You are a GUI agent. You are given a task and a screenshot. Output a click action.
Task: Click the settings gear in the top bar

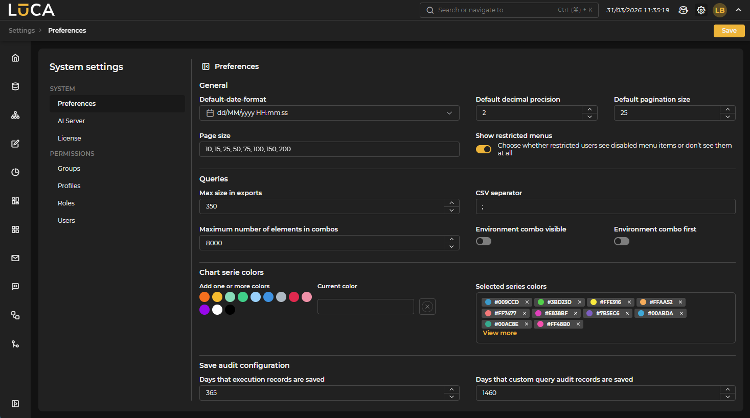click(701, 10)
